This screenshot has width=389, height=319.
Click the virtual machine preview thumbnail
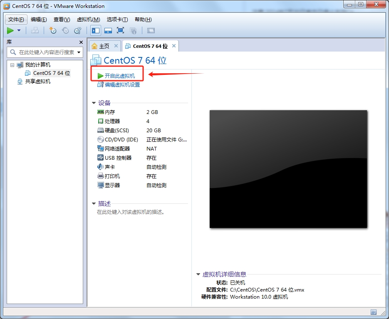[288, 169]
